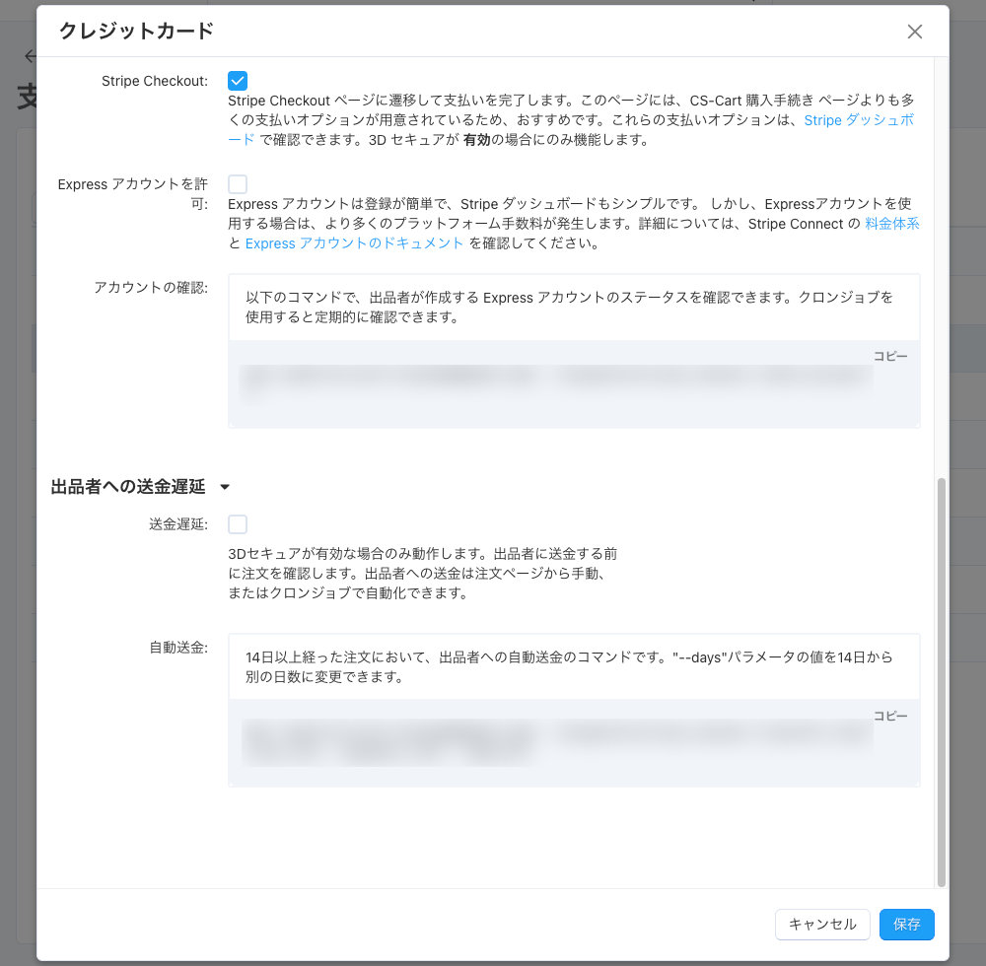Click the back arrow behind the dialog
The height and width of the screenshot is (966, 986).
pos(30,56)
